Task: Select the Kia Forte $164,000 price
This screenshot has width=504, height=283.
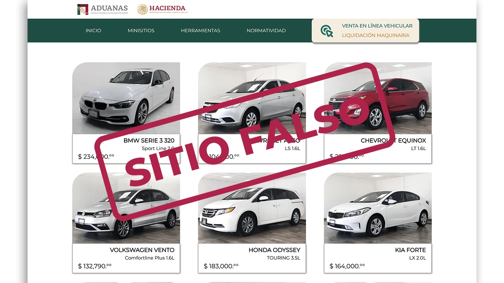Action: [x=347, y=266]
